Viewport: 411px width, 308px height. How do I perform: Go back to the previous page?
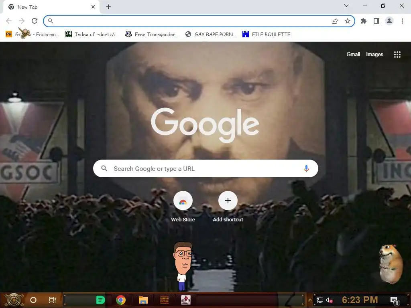[9, 21]
